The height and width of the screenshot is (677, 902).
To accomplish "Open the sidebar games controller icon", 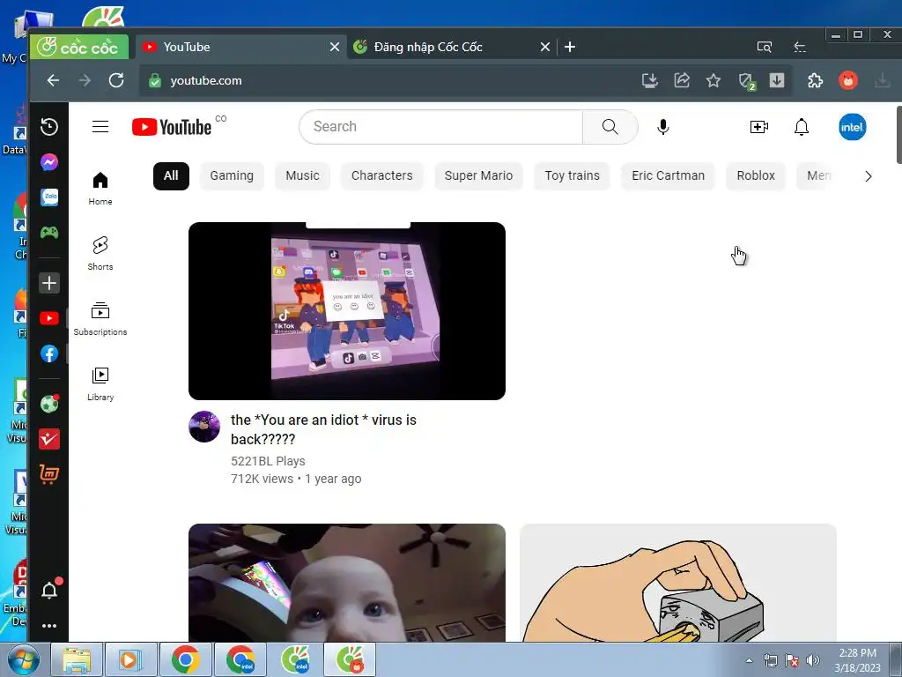I will (49, 233).
